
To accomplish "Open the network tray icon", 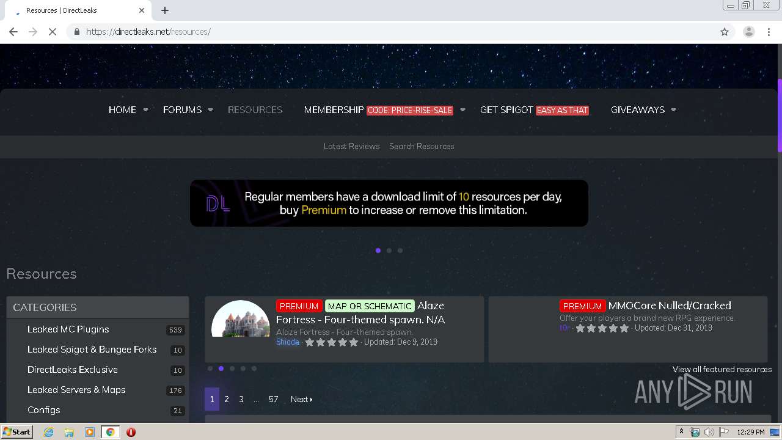I will coord(695,432).
